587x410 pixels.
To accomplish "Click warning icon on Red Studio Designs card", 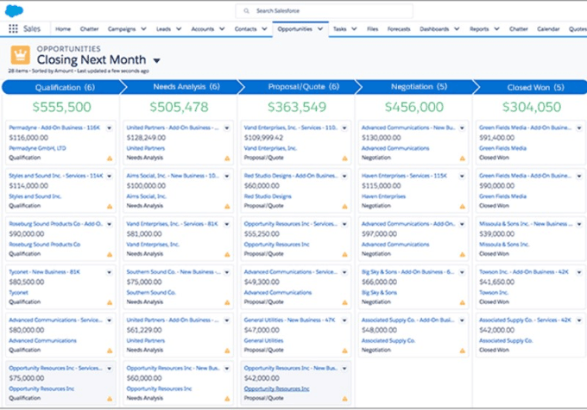I will click(x=344, y=207).
